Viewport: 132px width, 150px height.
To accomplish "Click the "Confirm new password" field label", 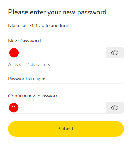I will click(33, 96).
